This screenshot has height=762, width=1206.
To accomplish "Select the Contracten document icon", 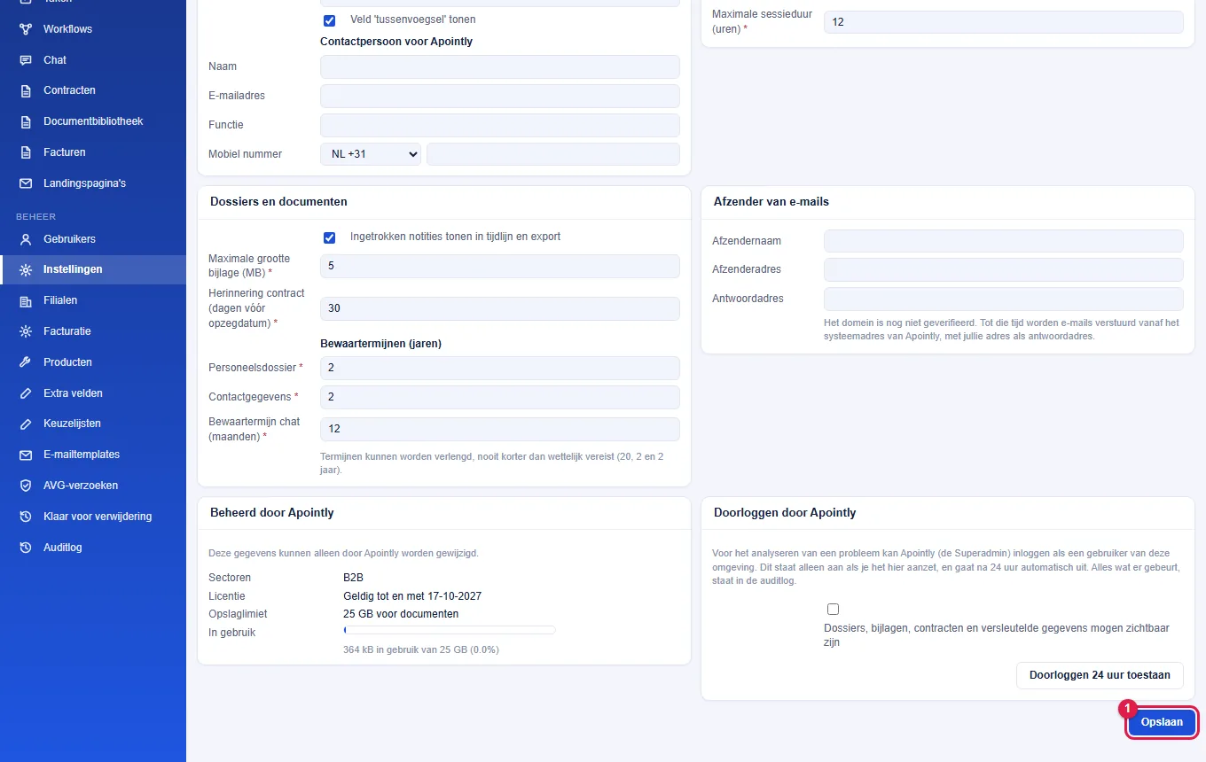I will click(x=26, y=90).
